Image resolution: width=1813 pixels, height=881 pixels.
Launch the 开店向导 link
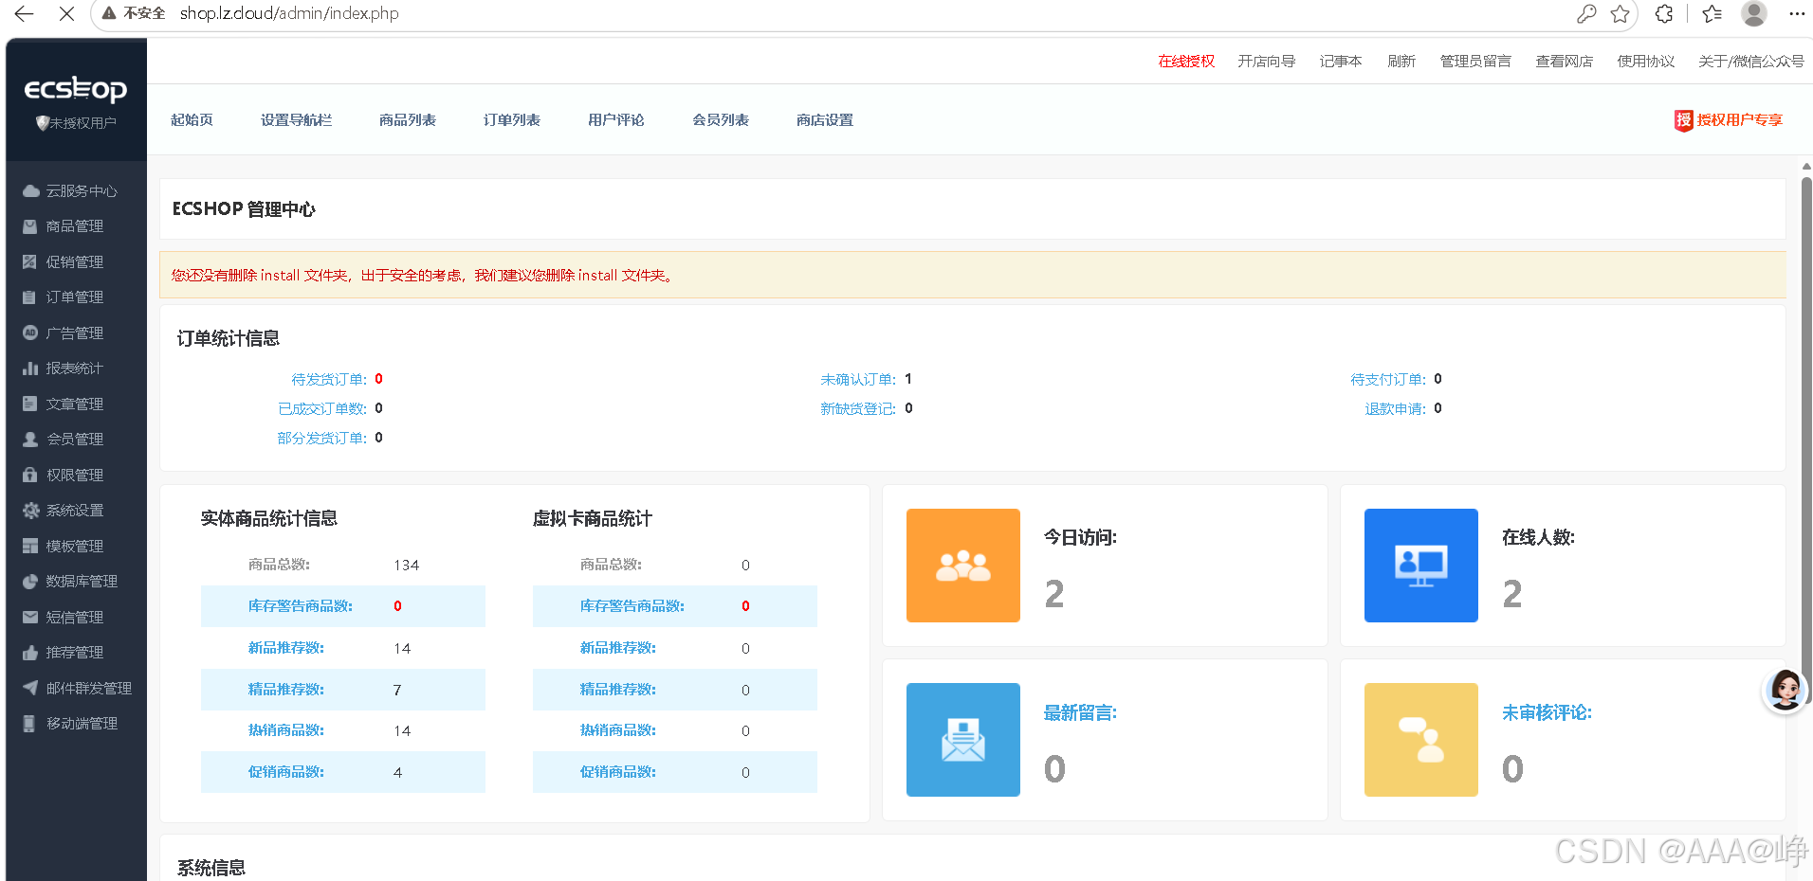click(1266, 62)
